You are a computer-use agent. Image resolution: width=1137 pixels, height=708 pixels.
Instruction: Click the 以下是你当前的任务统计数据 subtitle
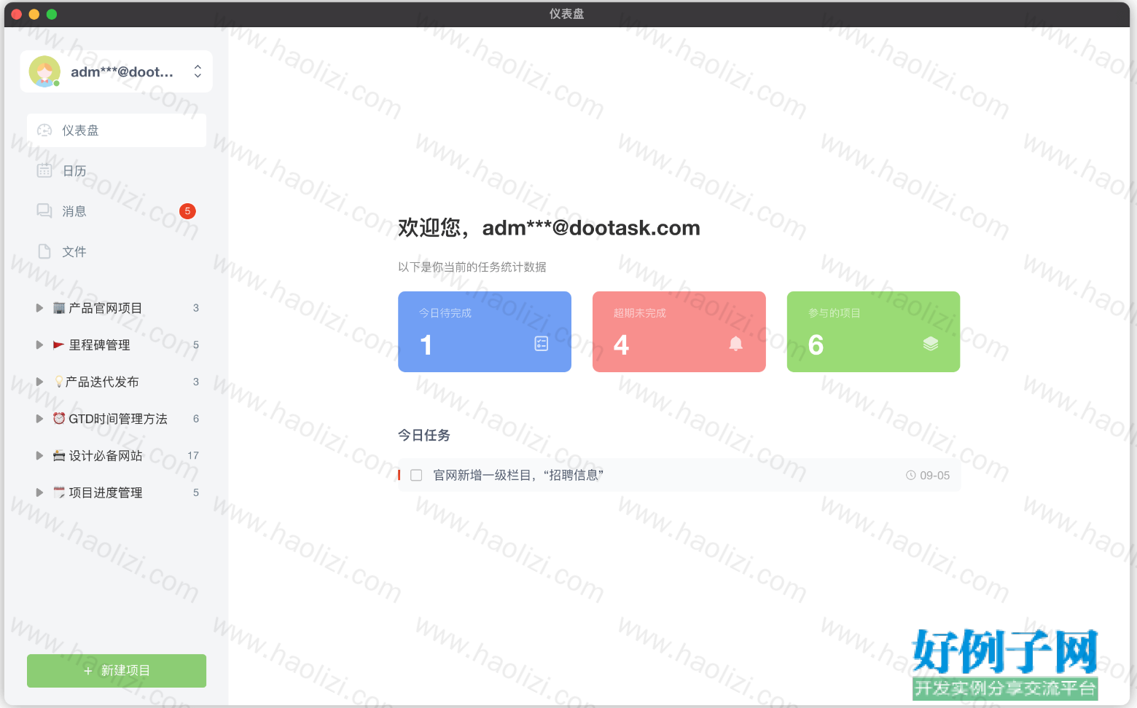472,267
